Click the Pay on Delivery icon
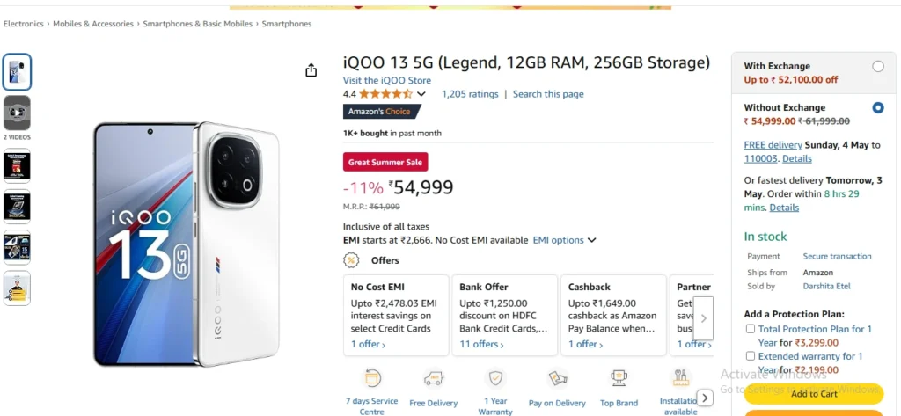 [x=557, y=378]
